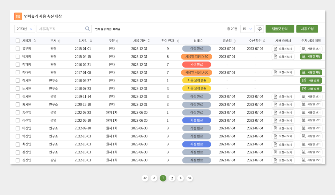Click 유부장's 작성 완료 status badge

click(197, 49)
